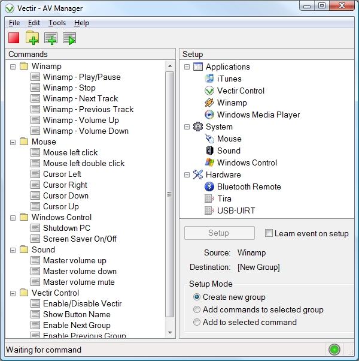Click the add new group folder icon
This screenshot has height=361, width=359.
pyautogui.click(x=32, y=38)
